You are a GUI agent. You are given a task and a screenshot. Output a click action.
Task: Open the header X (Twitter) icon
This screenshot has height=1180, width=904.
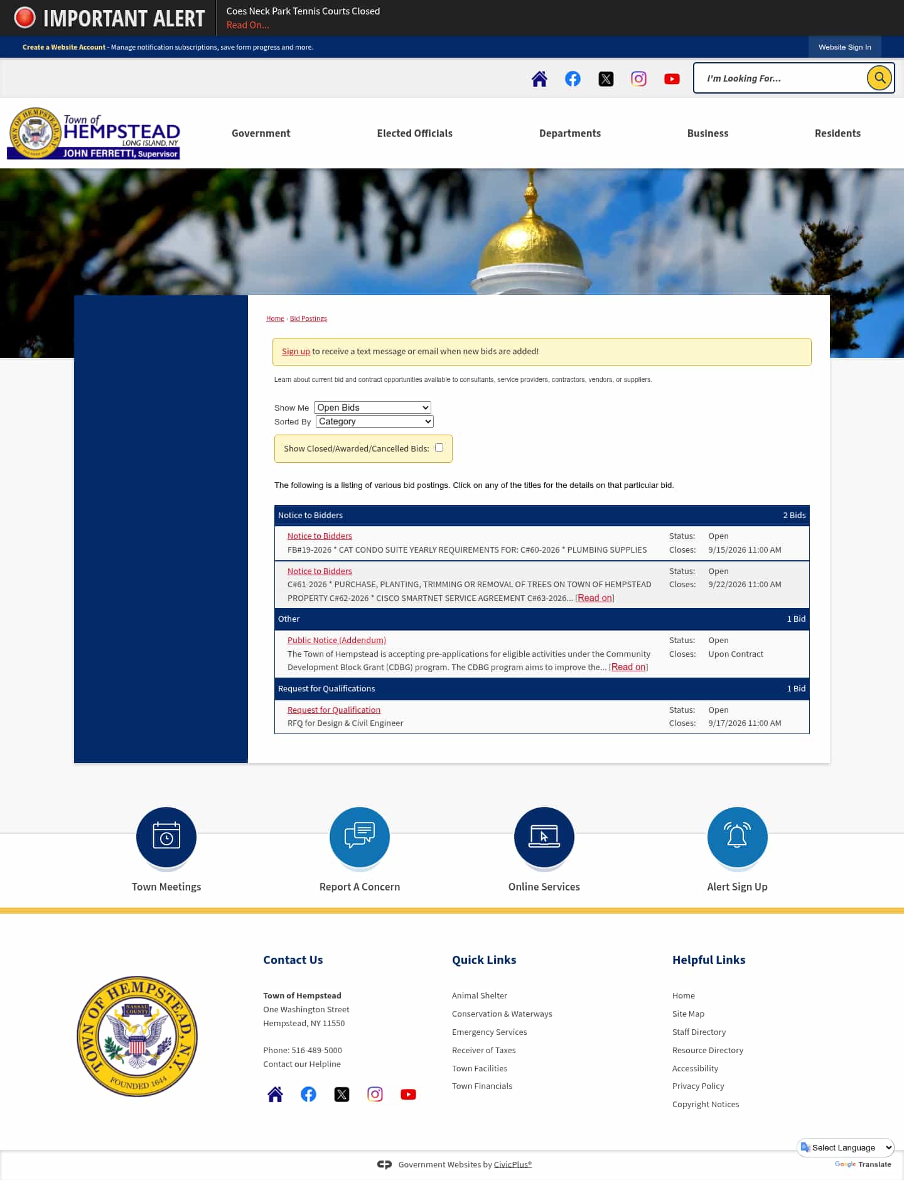coord(606,78)
